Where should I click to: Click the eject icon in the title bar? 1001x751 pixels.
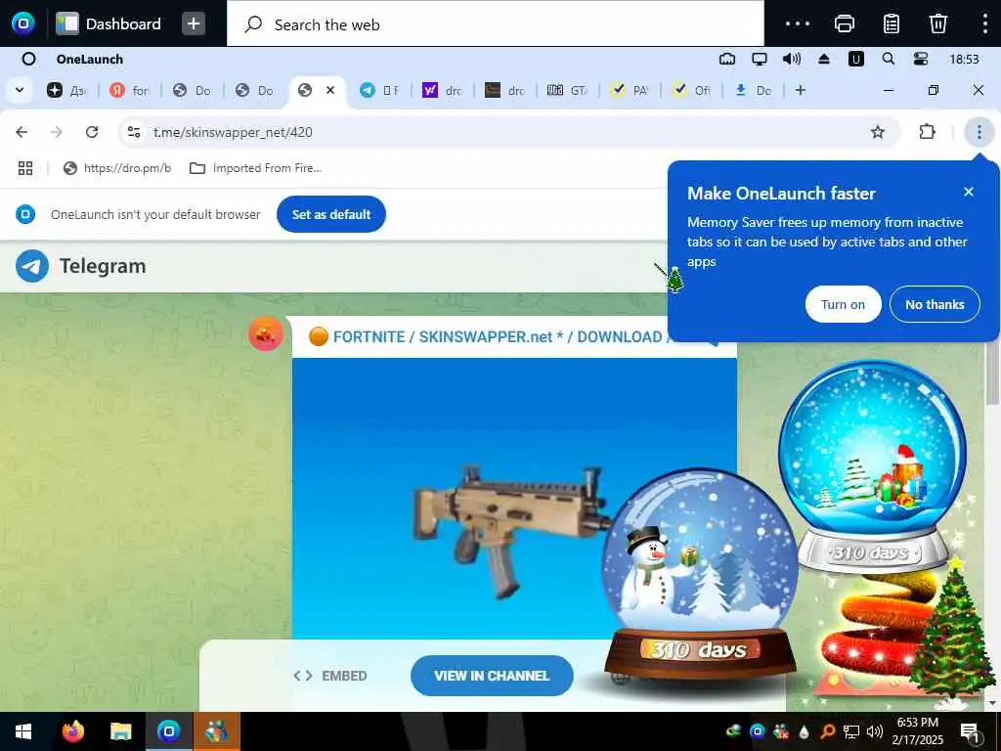click(823, 60)
